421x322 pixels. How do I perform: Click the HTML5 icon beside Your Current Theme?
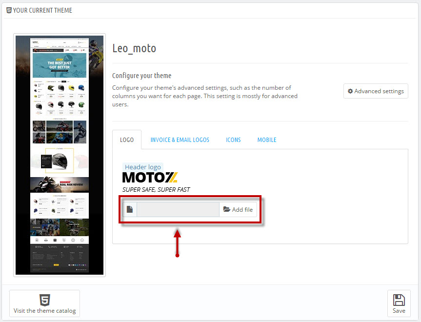point(9,10)
